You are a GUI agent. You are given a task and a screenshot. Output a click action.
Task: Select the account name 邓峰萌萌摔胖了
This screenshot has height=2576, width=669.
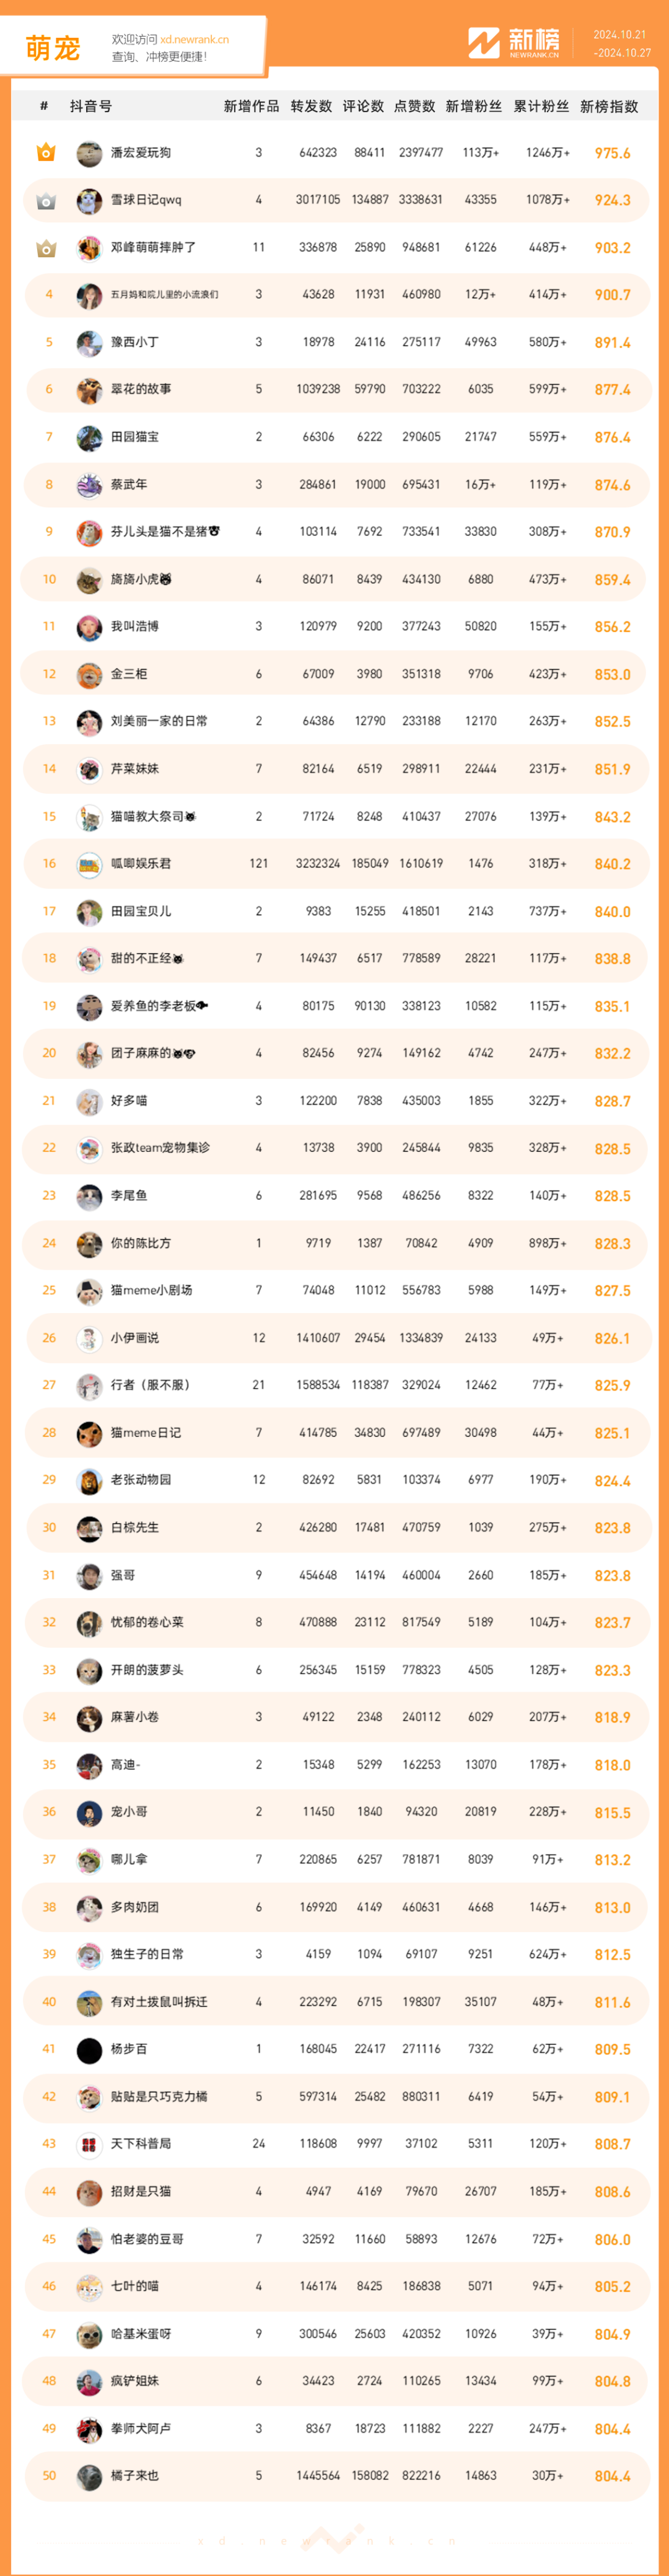[153, 247]
